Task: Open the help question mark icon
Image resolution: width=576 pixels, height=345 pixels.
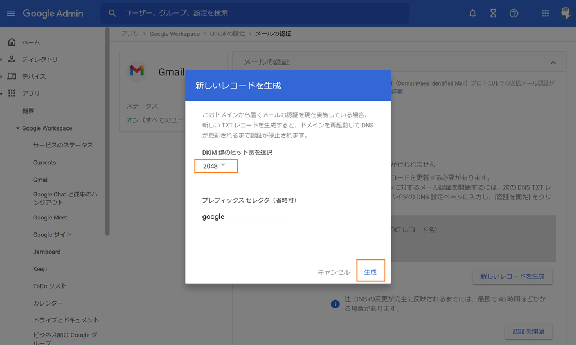Action: pyautogui.click(x=514, y=14)
